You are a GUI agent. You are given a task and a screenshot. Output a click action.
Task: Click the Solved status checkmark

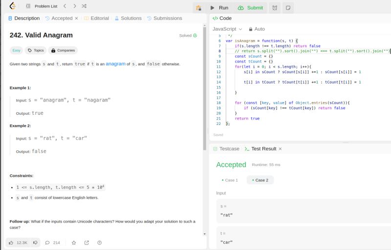[x=195, y=36]
